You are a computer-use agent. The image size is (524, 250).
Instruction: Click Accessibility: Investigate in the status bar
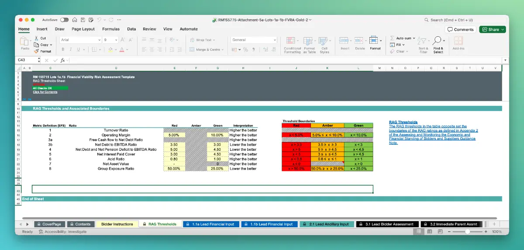tap(62, 232)
